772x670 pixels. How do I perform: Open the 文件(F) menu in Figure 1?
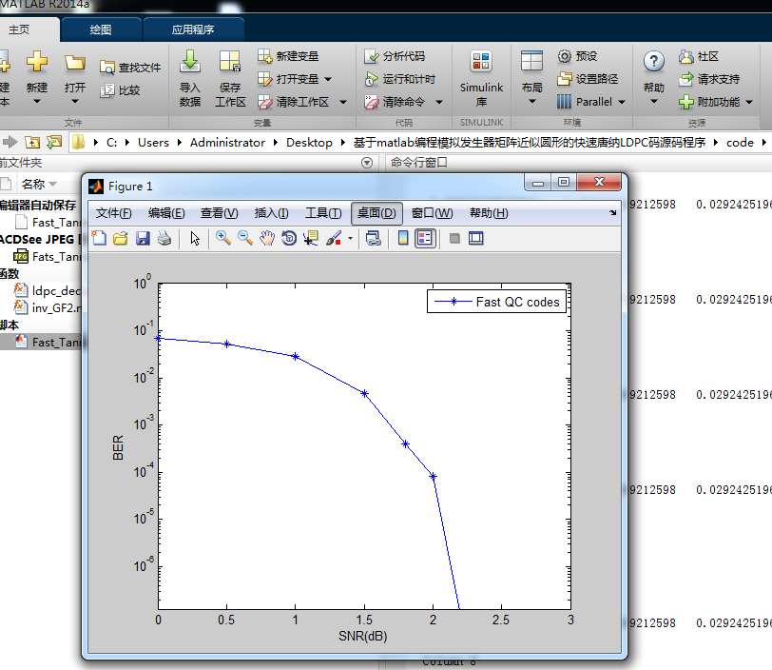click(114, 213)
